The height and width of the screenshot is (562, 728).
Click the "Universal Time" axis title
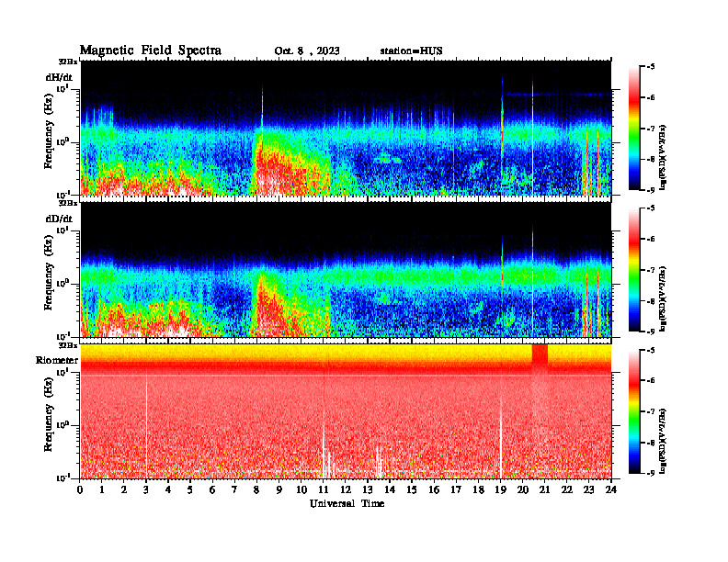[x=347, y=503]
